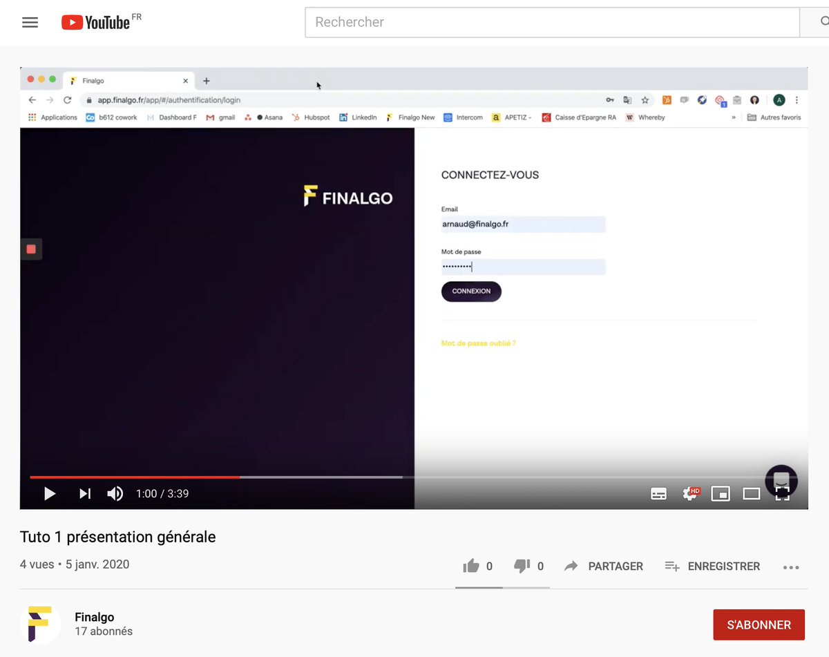The width and height of the screenshot is (829, 657).
Task: Enter fullscreen mode
Action: point(782,493)
